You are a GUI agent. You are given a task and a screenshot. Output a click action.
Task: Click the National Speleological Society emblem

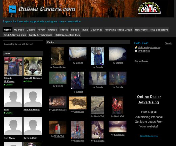149,8
